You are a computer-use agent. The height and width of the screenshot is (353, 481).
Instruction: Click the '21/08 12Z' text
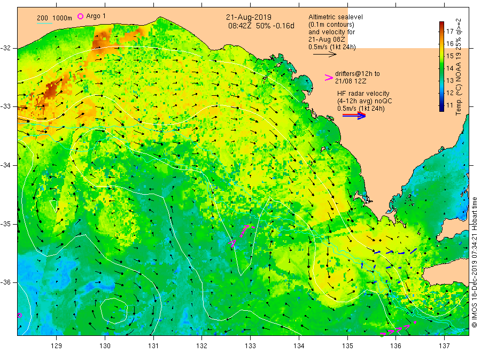(351, 81)
